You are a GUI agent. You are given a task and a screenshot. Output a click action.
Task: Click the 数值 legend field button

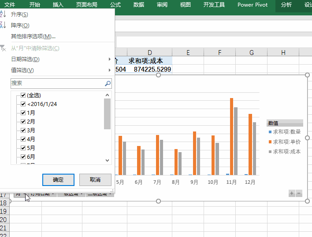[x=285, y=123]
